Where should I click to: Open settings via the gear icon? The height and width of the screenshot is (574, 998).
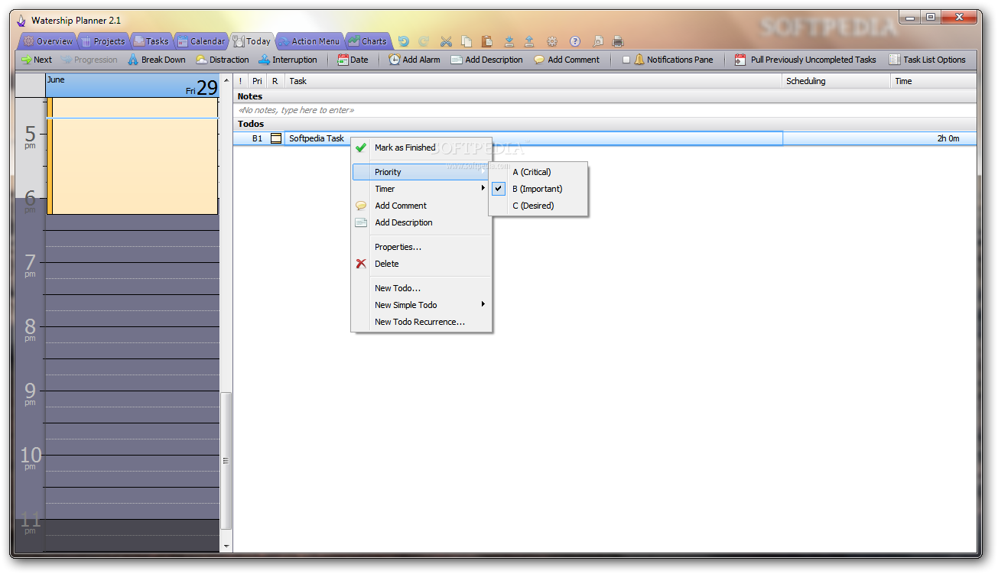552,41
